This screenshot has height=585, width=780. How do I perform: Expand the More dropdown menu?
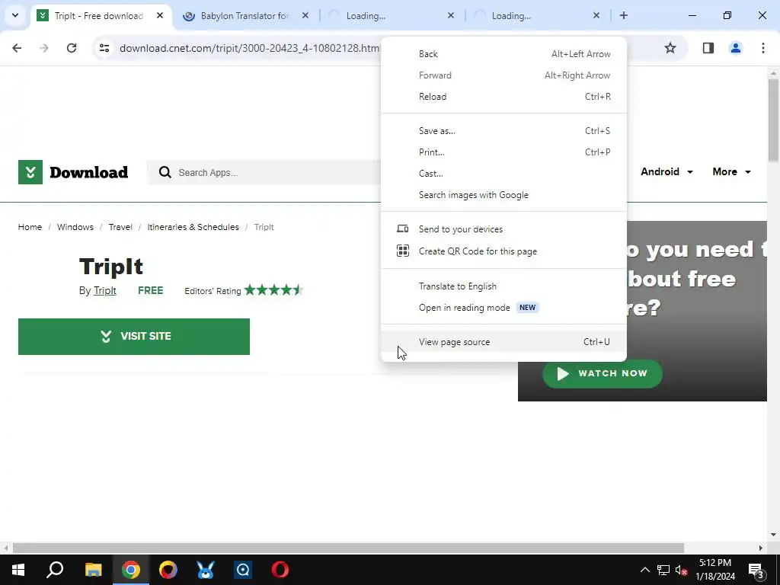[731, 171]
